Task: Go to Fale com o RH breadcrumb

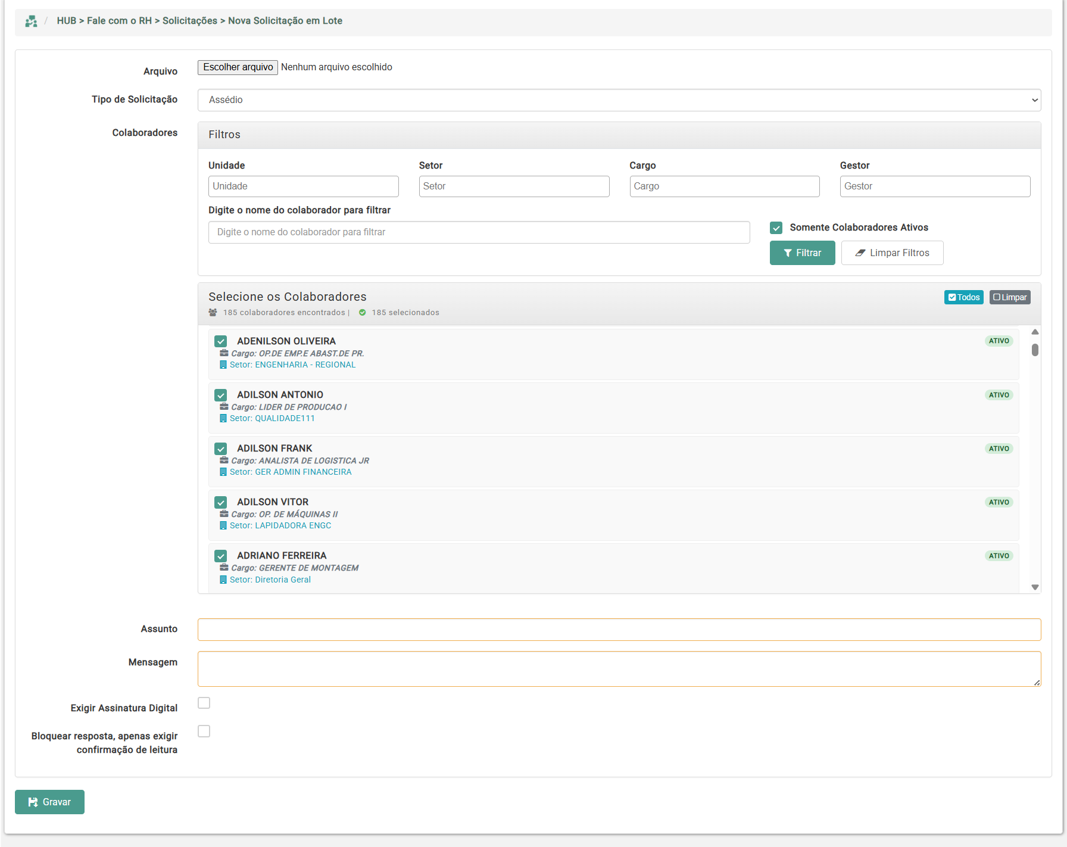Action: [119, 21]
